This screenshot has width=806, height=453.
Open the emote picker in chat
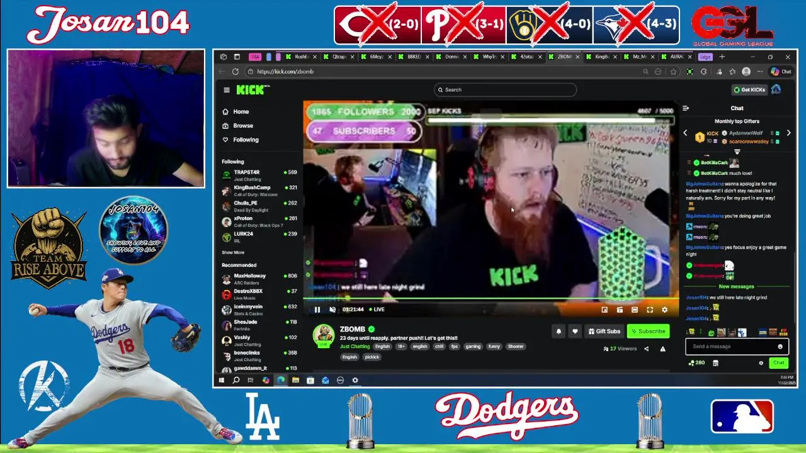[780, 347]
